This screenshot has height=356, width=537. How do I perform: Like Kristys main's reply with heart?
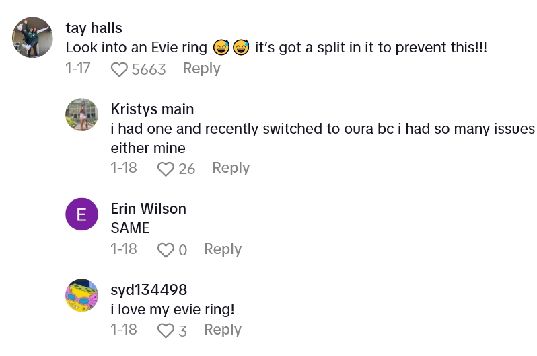[x=166, y=169]
